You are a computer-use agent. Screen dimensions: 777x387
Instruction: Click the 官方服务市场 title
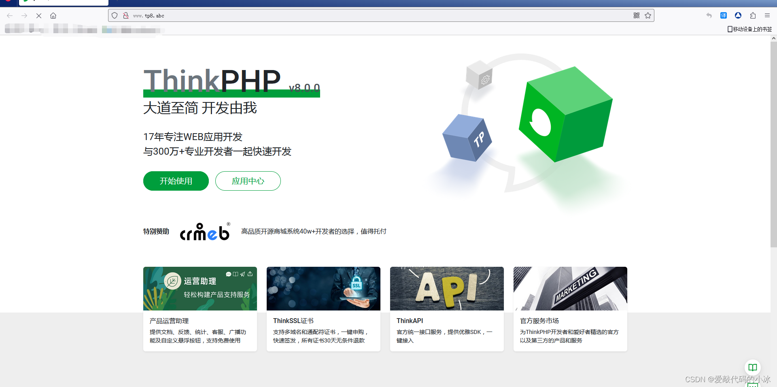click(539, 321)
